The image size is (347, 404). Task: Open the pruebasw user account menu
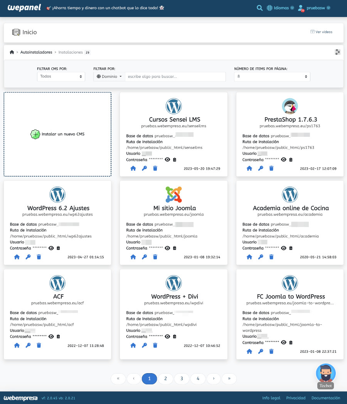coord(314,8)
